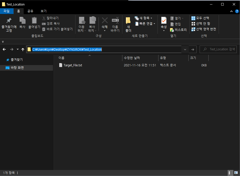Click the address bar Go arrow
This screenshot has width=240, height=176.
(193, 49)
